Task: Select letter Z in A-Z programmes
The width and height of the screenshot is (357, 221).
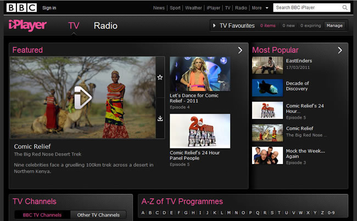Action: pyautogui.click(x=322, y=213)
